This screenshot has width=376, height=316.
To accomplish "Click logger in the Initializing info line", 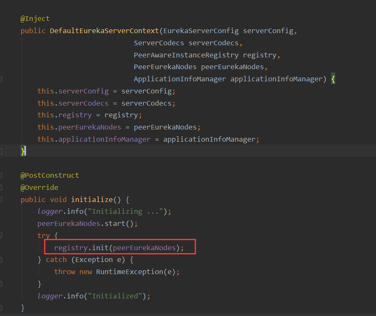I will (50, 212).
